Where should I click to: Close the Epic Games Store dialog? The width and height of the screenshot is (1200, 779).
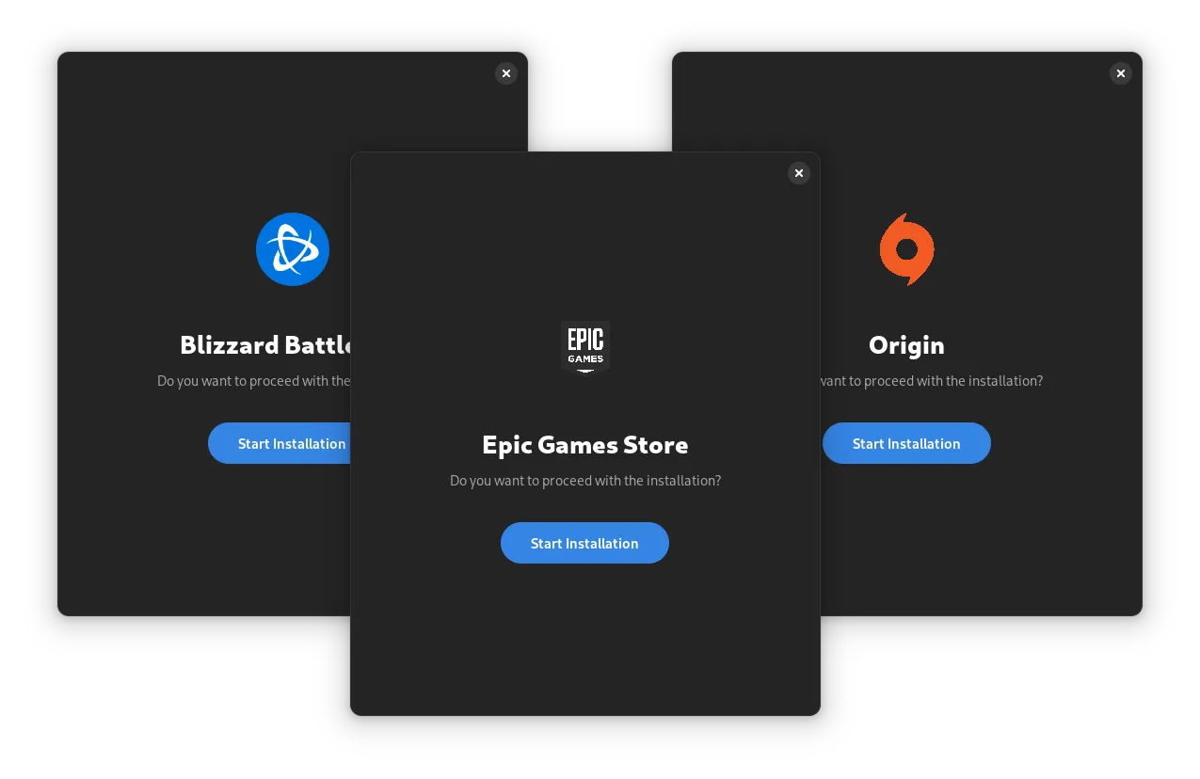click(x=799, y=173)
